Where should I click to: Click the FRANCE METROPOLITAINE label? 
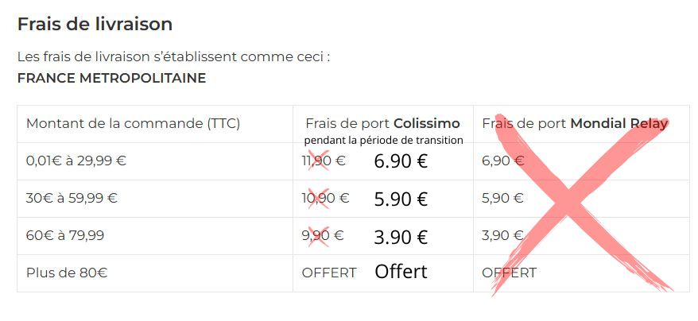pyautogui.click(x=112, y=79)
